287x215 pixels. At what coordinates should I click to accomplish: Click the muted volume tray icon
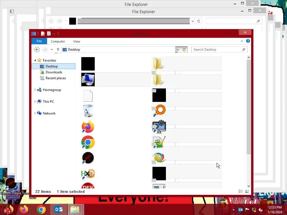click(261, 210)
